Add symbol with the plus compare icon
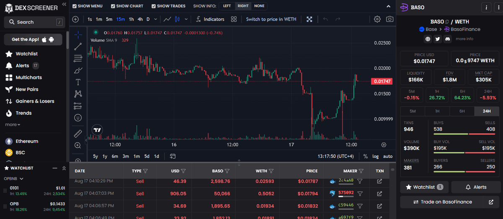Image resolution: width=503 pixels, height=219 pixels. [x=75, y=19]
